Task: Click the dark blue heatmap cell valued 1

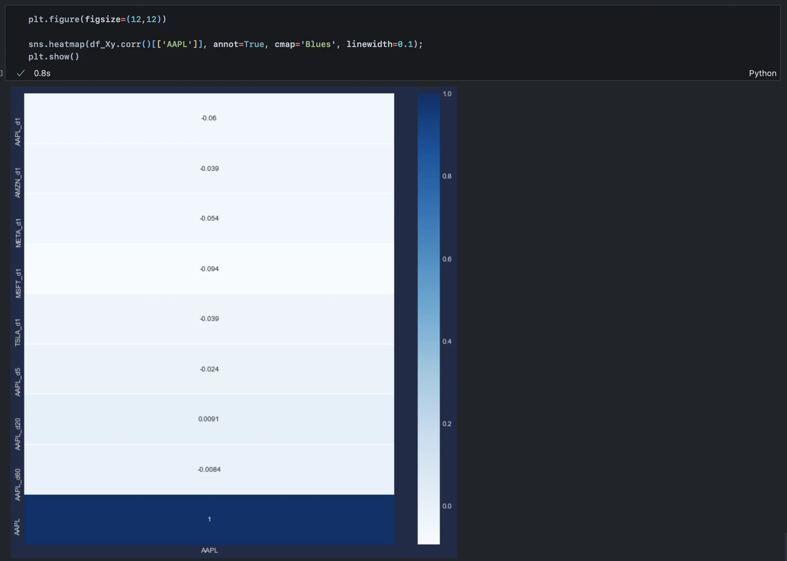Action: [209, 519]
